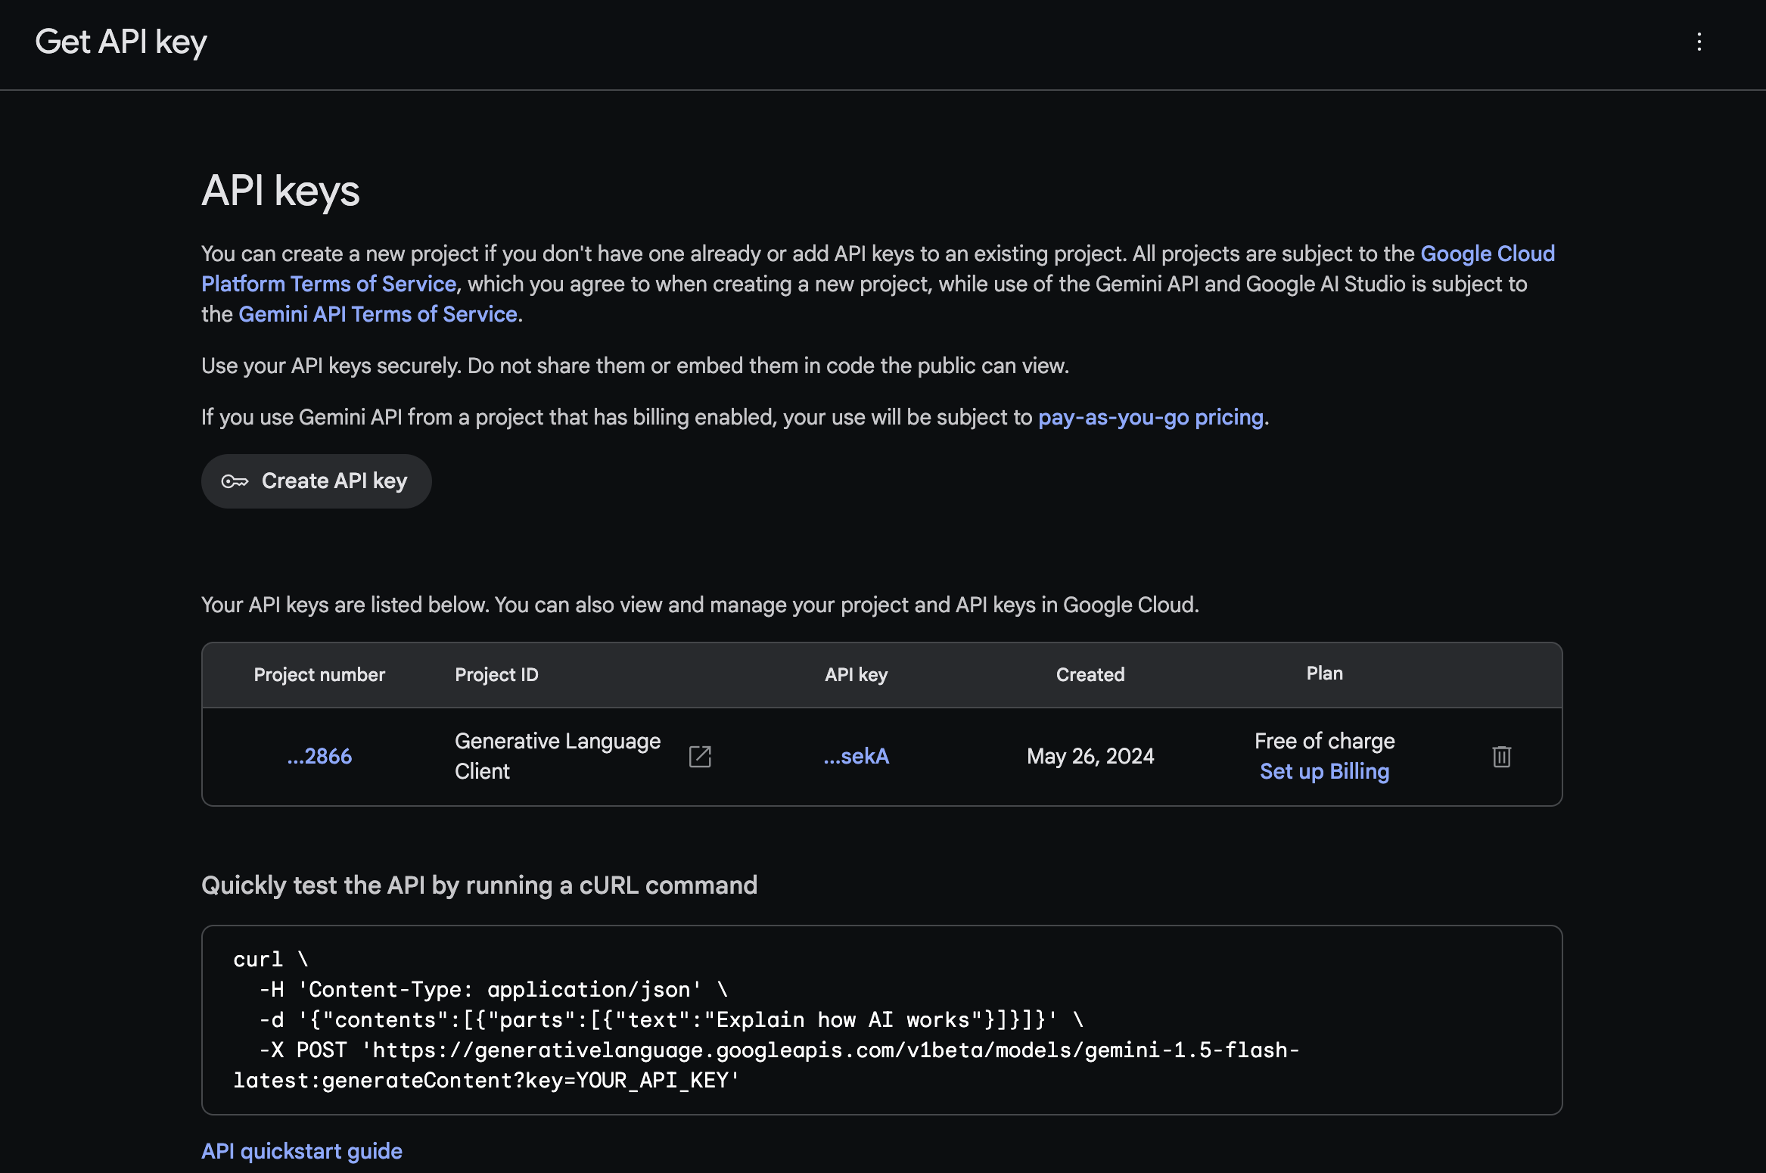Click the API key column header
Image resolution: width=1766 pixels, height=1173 pixels.
tap(856, 674)
